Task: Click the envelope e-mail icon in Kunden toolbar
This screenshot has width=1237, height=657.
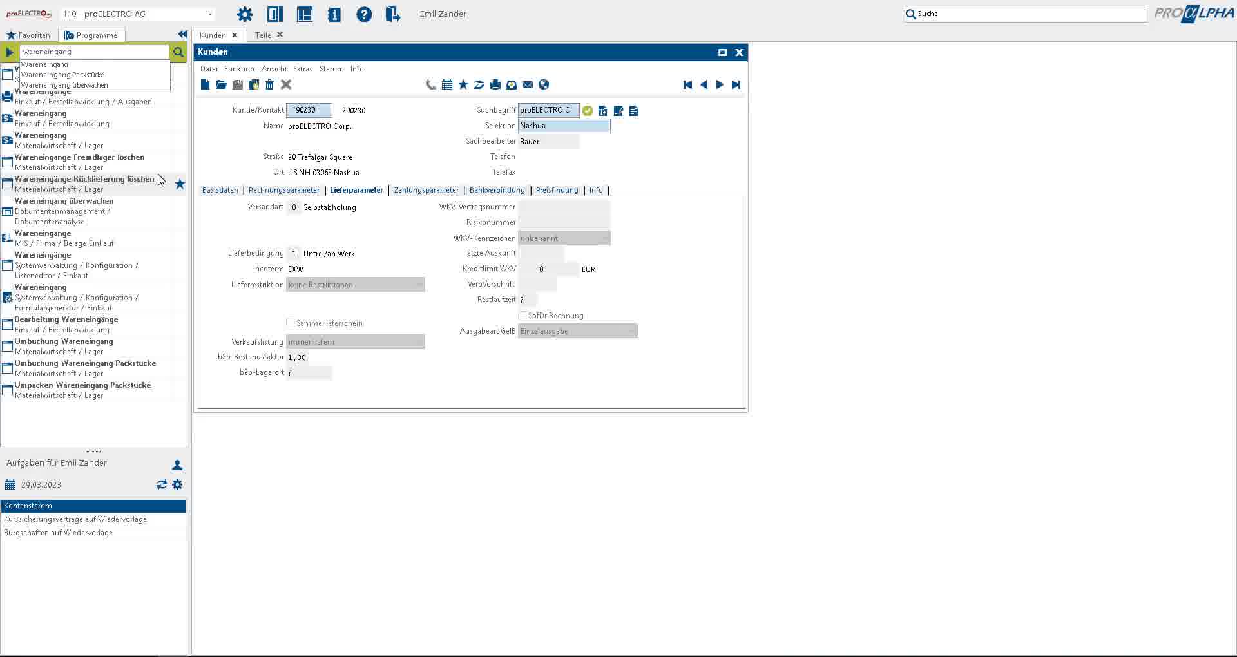Action: [528, 84]
